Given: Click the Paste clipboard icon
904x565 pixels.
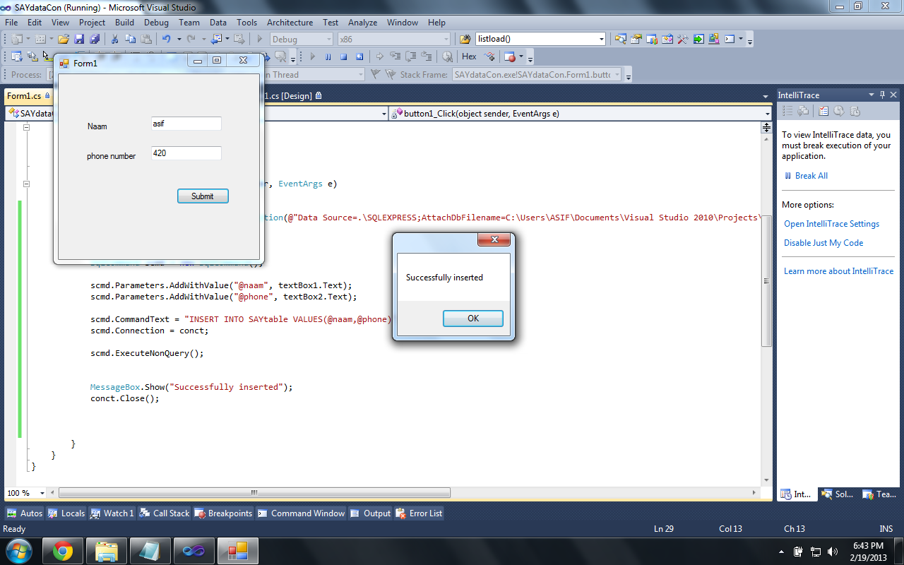Looking at the screenshot, I should click(x=145, y=39).
